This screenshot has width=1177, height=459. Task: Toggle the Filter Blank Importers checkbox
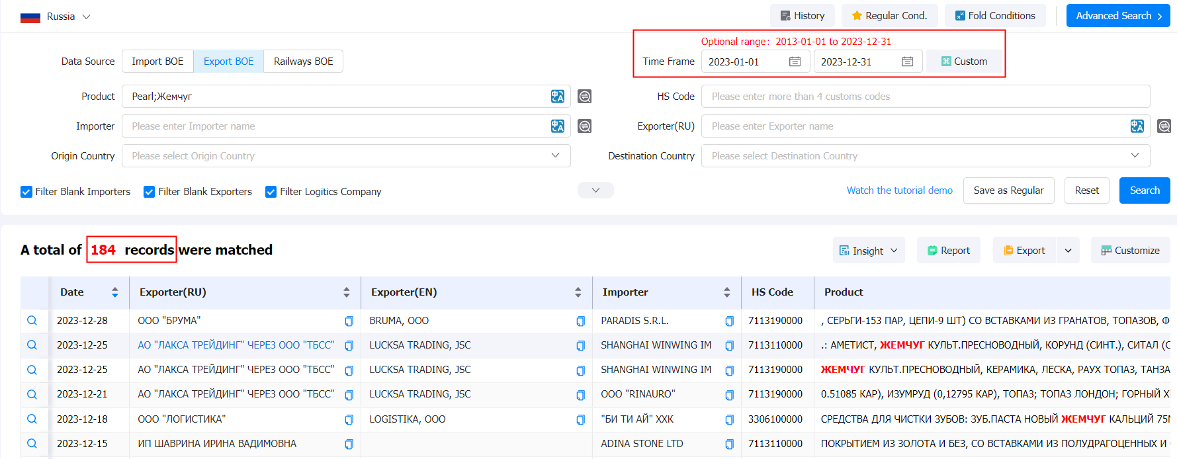(x=26, y=192)
